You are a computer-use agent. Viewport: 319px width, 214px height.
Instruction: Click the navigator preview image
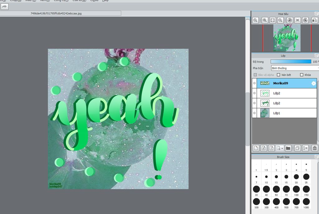[x=287, y=38]
